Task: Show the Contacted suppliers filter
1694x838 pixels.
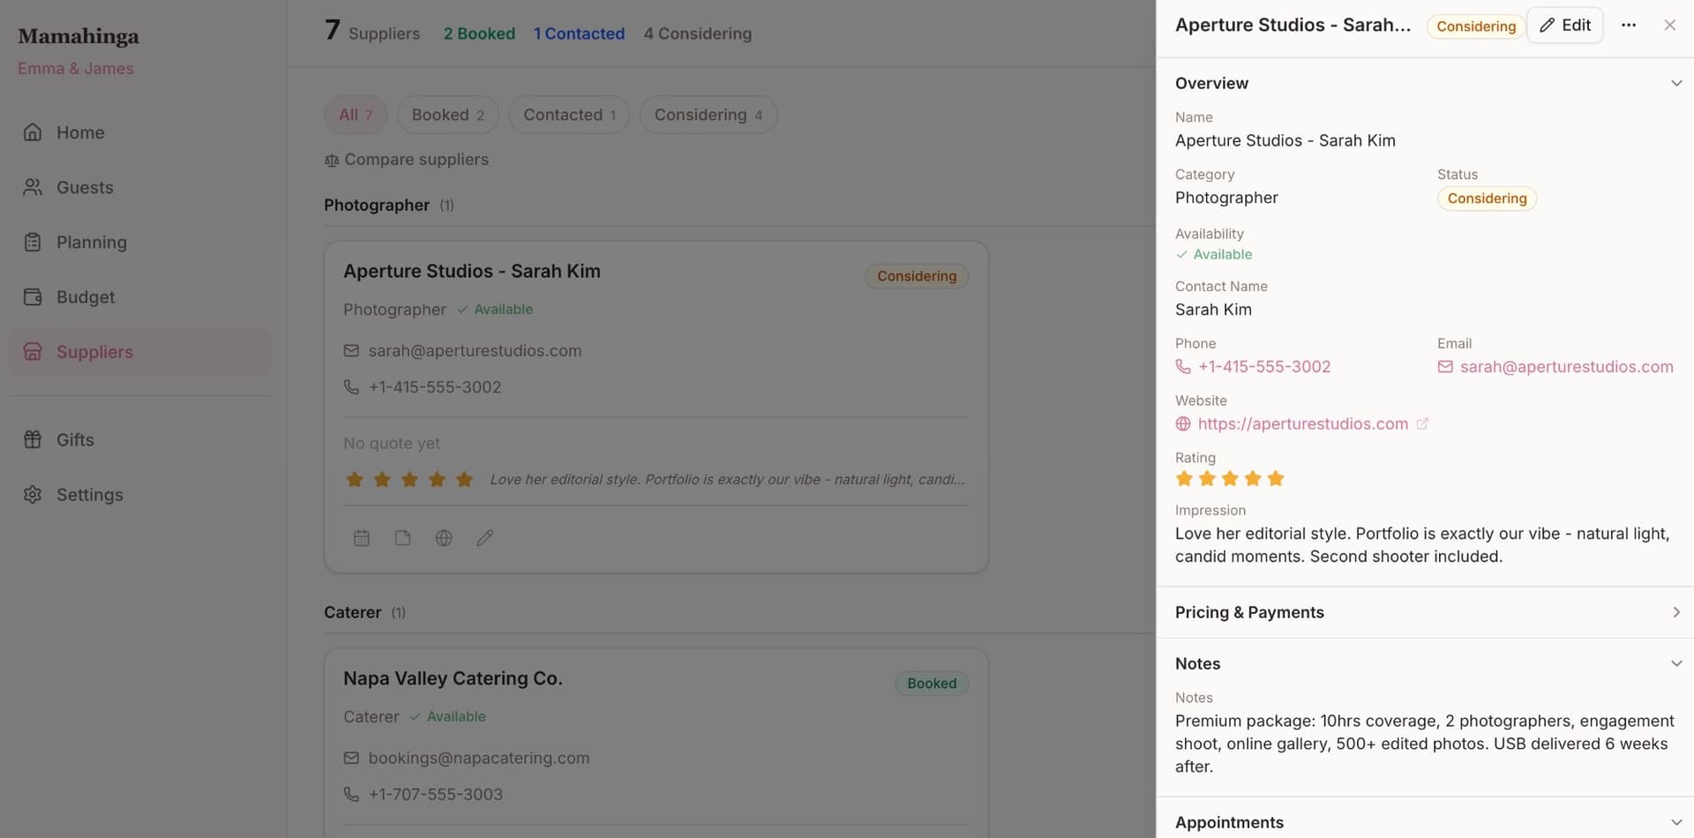Action: tap(568, 115)
